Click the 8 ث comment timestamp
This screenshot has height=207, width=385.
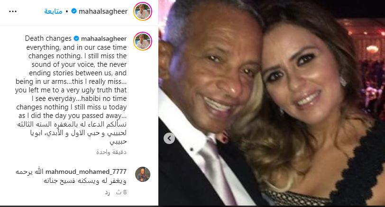[121, 192]
